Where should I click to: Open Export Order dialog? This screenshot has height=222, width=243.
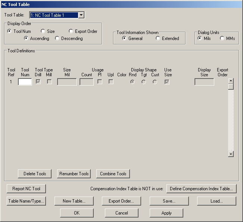pyautogui.click(x=121, y=201)
